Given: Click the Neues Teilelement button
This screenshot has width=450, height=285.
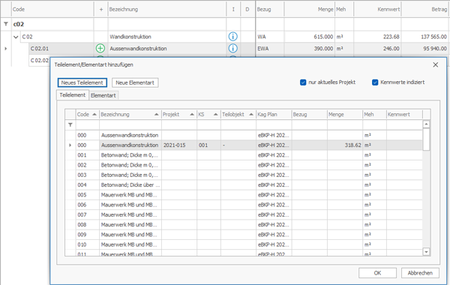Looking at the screenshot, I should click(x=82, y=82).
